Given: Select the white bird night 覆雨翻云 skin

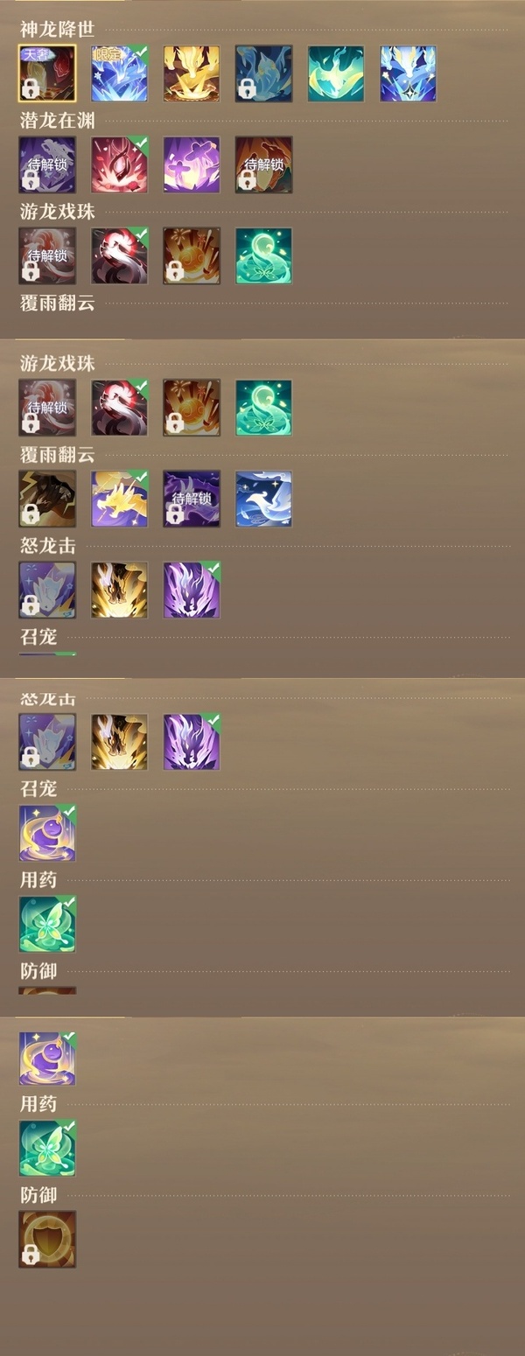Looking at the screenshot, I should point(263,499).
